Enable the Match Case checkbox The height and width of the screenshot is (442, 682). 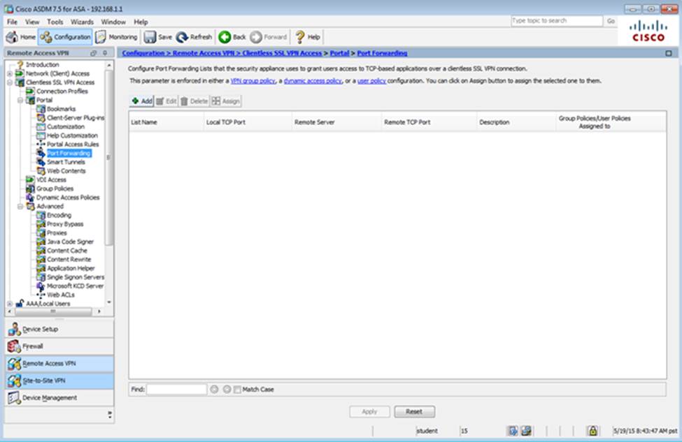coord(238,390)
